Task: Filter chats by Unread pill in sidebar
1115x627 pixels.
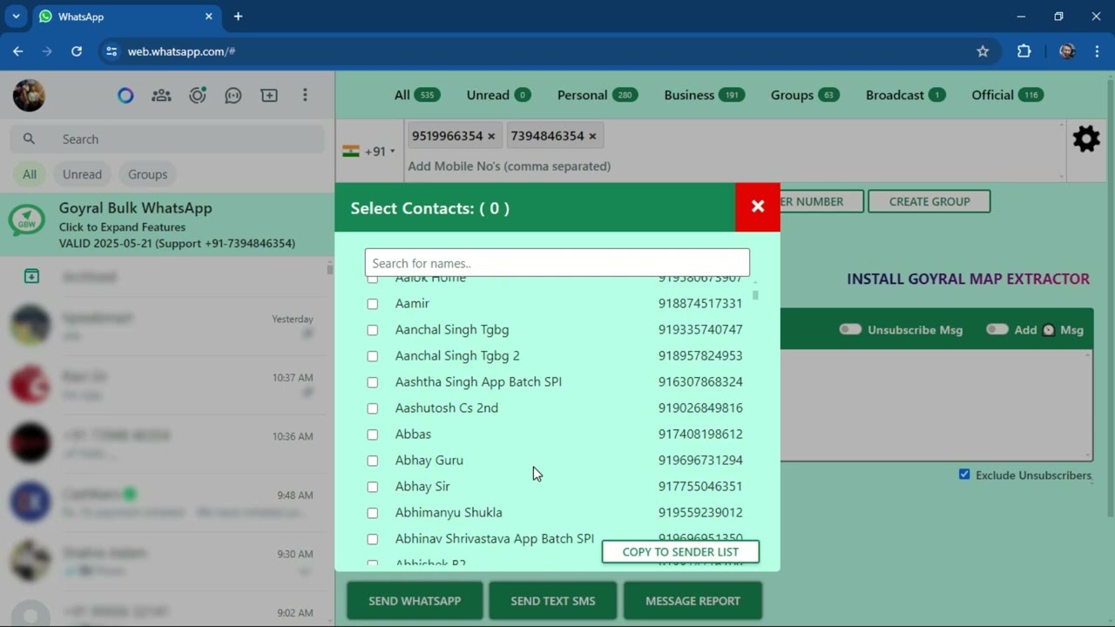Action: click(x=82, y=174)
